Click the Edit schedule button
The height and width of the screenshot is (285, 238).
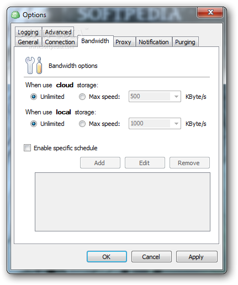click(145, 163)
